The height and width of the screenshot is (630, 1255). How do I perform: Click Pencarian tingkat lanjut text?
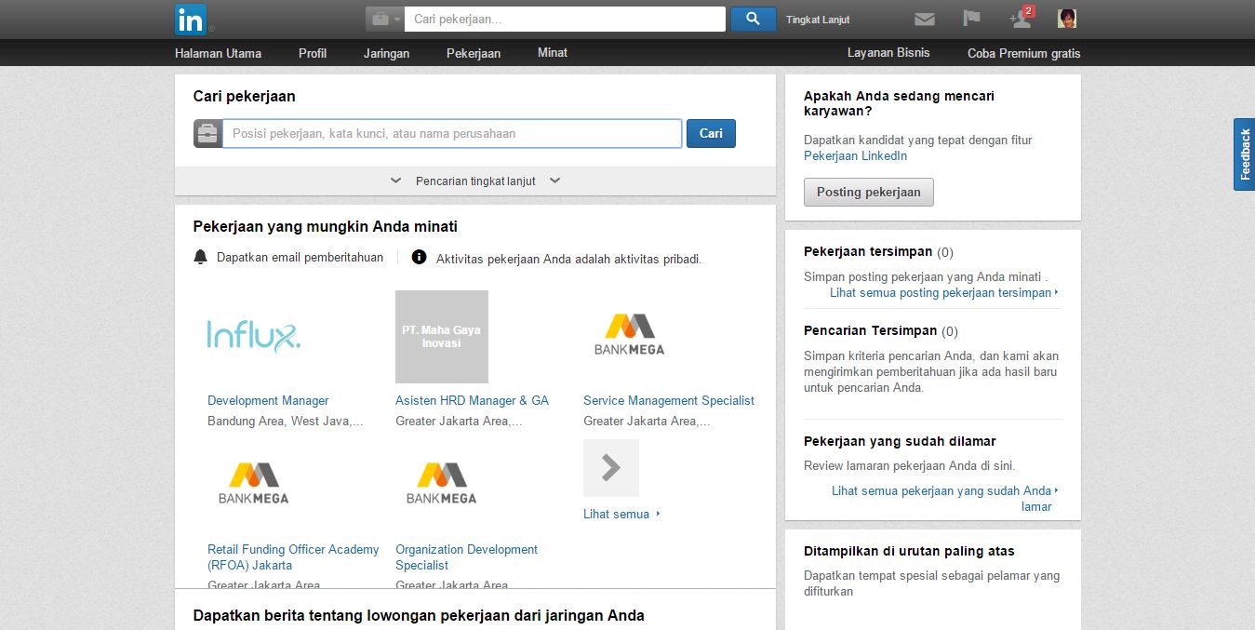point(475,181)
